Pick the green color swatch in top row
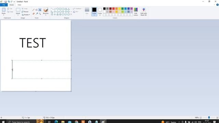Screen dimensions: 219x123 point(123,9)
